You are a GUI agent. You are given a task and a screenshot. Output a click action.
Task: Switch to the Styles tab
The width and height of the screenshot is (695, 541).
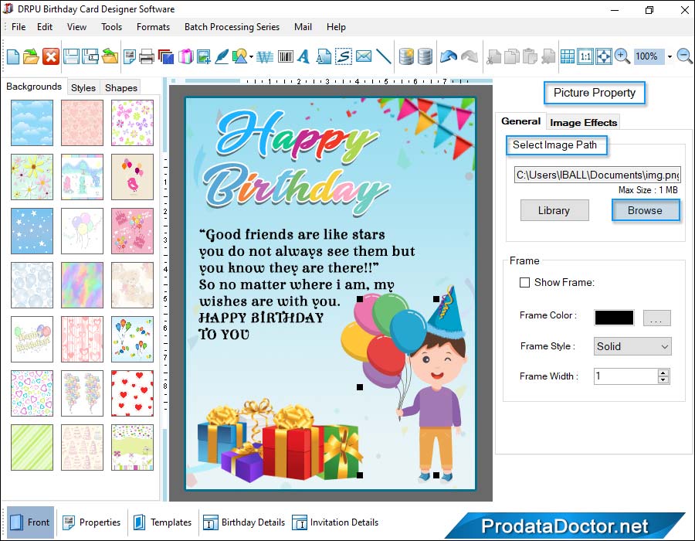click(83, 87)
